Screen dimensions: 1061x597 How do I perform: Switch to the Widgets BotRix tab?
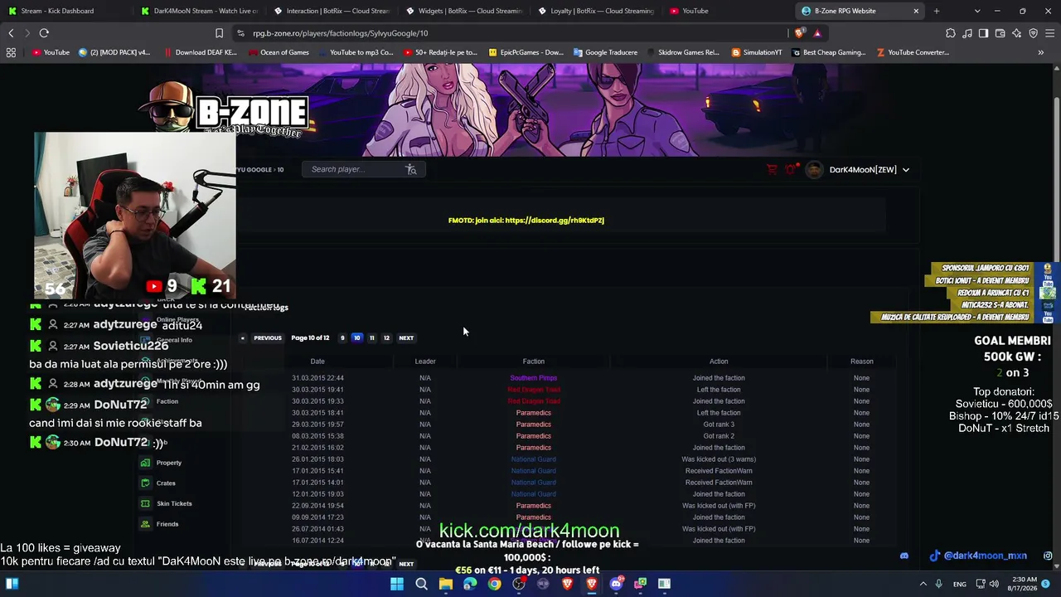pyautogui.click(x=464, y=11)
